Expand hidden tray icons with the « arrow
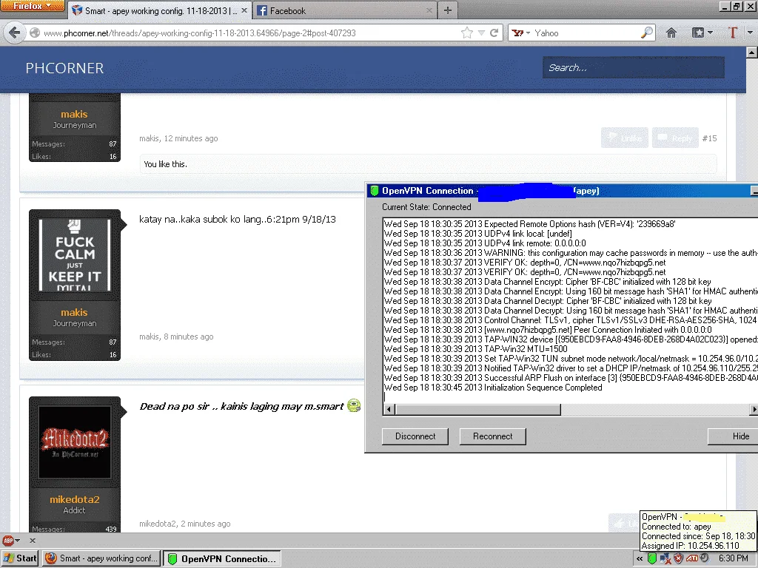The image size is (758, 568). pyautogui.click(x=639, y=559)
